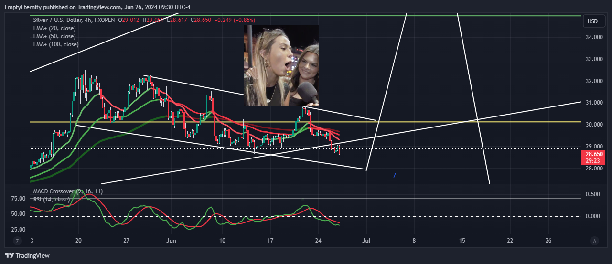612x264 pixels.
Task: Click the 'Jul' date on time axis
Action: click(x=366, y=241)
